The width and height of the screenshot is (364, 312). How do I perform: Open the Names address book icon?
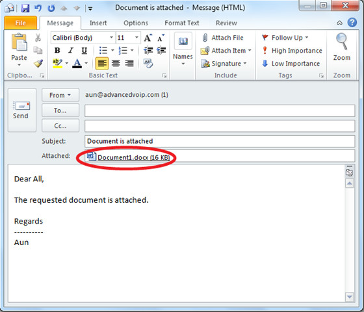click(183, 42)
